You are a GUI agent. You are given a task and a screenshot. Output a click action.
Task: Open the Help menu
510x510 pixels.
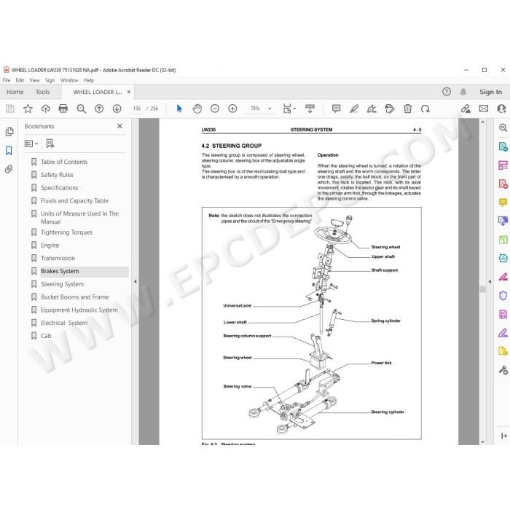point(88,80)
